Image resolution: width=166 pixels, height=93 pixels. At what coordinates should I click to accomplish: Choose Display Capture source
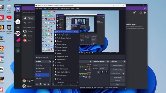[x=66, y=47]
